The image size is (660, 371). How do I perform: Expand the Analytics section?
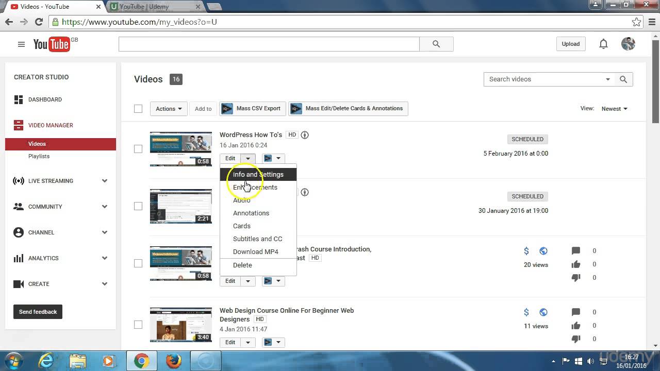tap(105, 258)
